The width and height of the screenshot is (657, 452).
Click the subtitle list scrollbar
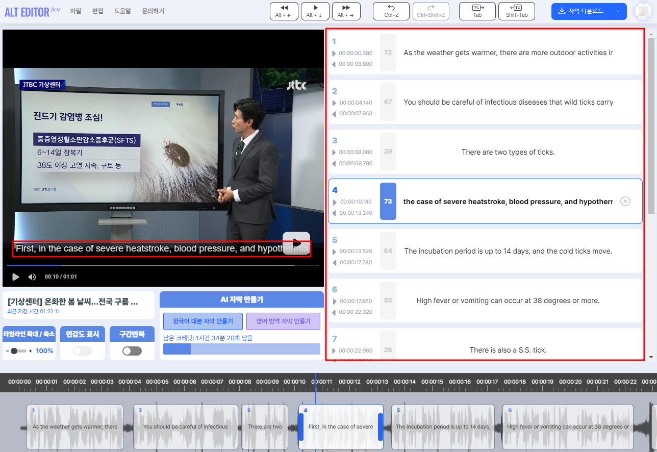[x=651, y=125]
